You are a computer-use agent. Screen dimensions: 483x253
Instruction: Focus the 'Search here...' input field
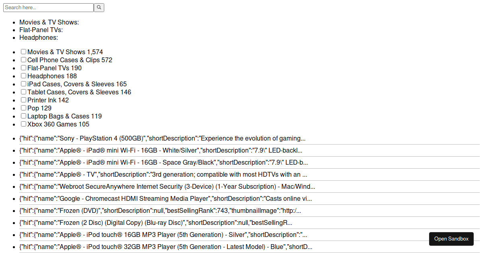48,8
